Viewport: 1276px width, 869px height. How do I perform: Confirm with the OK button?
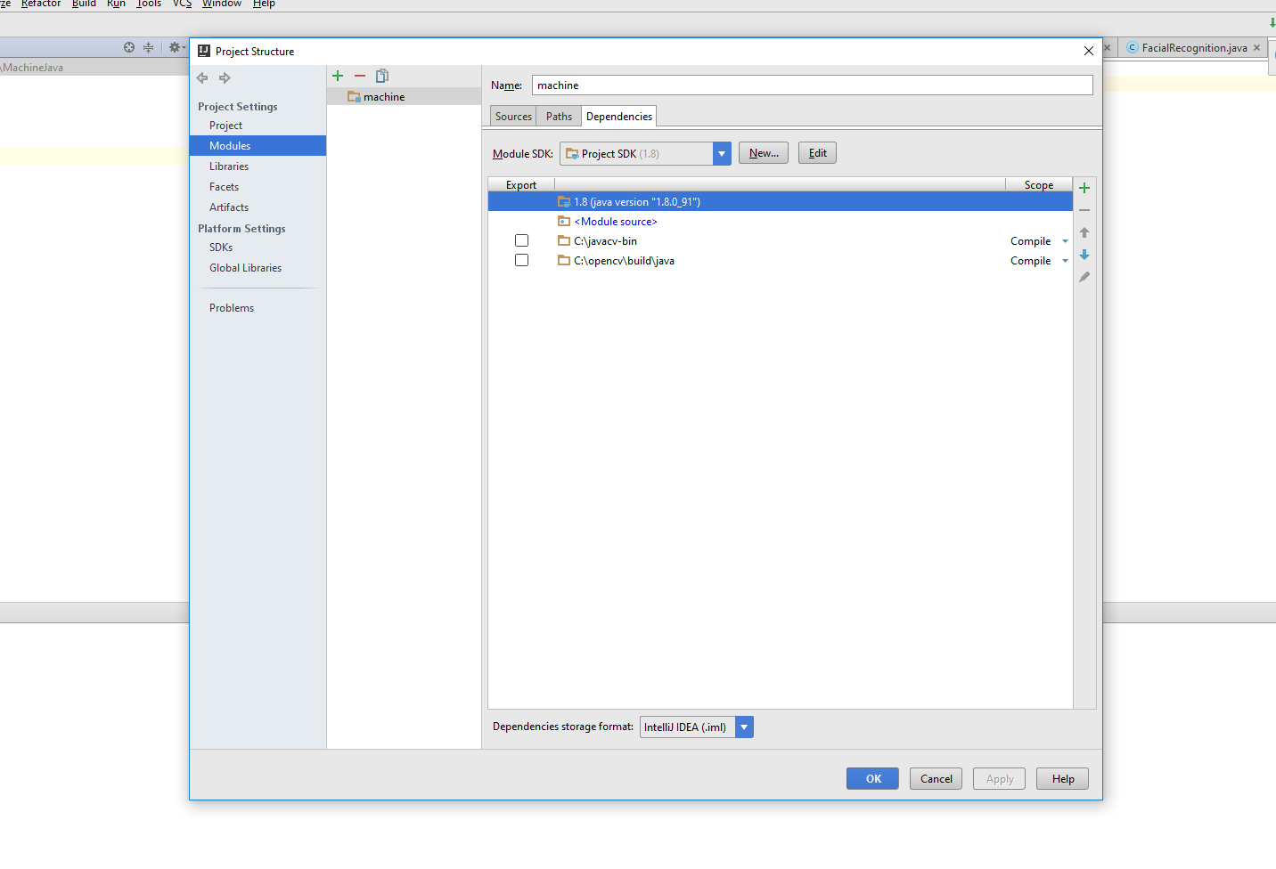pyautogui.click(x=872, y=779)
